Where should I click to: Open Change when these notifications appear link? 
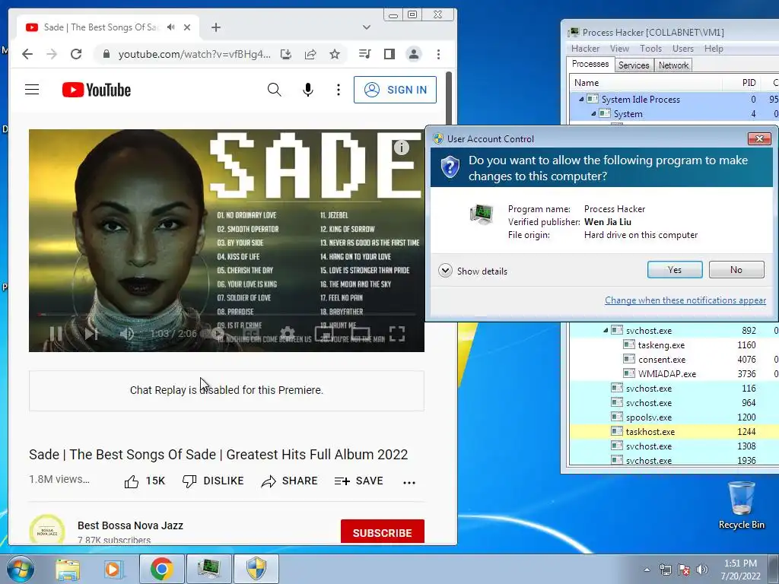(685, 300)
